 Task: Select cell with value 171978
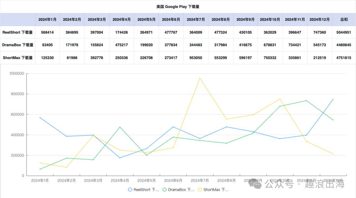[72, 45]
